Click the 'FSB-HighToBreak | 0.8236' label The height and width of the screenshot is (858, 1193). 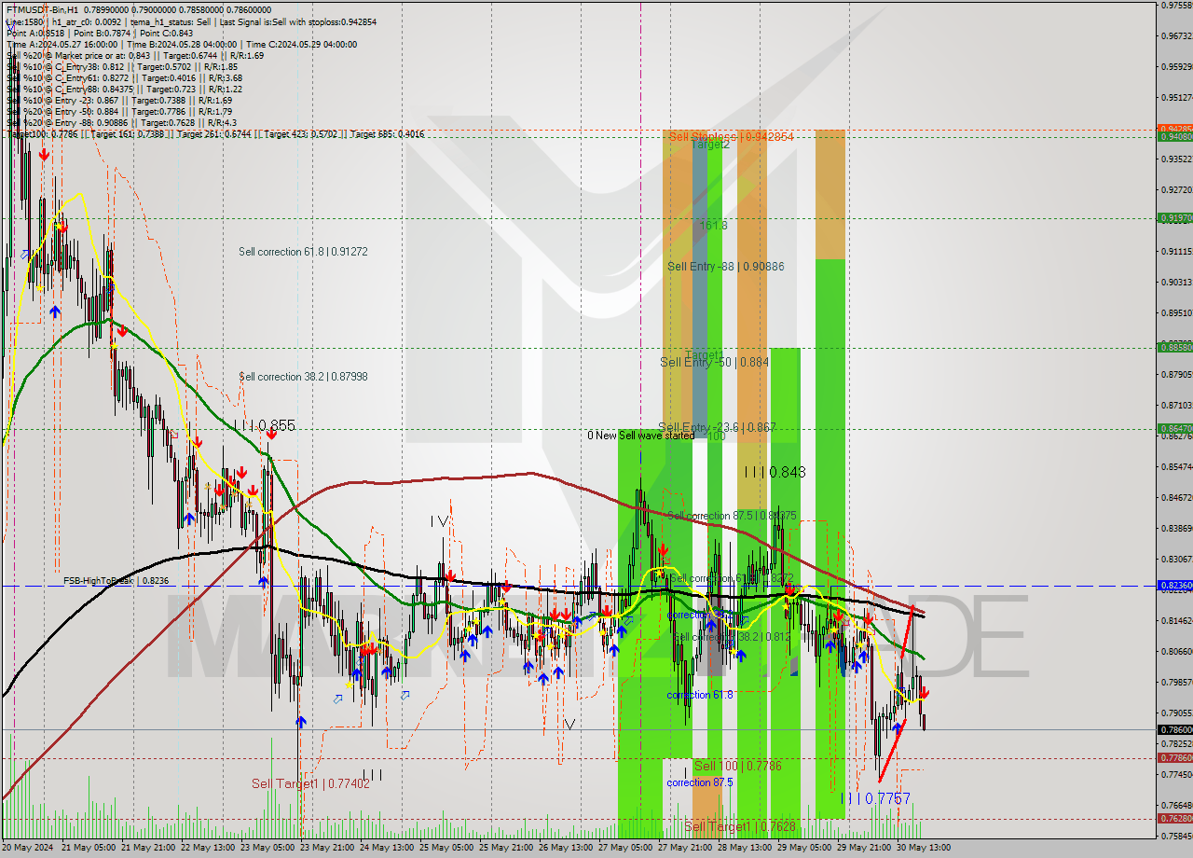(115, 580)
